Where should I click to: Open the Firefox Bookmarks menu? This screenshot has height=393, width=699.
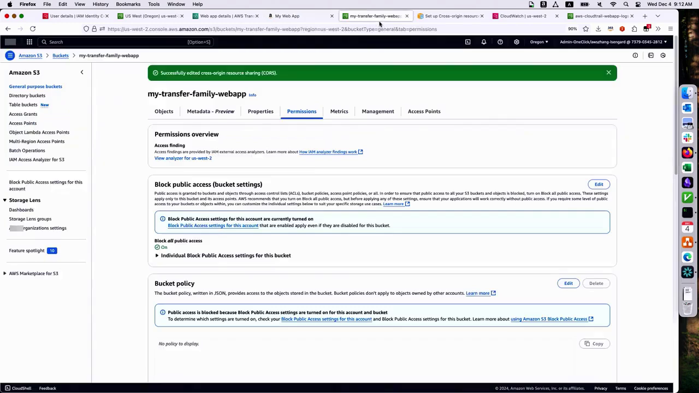(128, 4)
